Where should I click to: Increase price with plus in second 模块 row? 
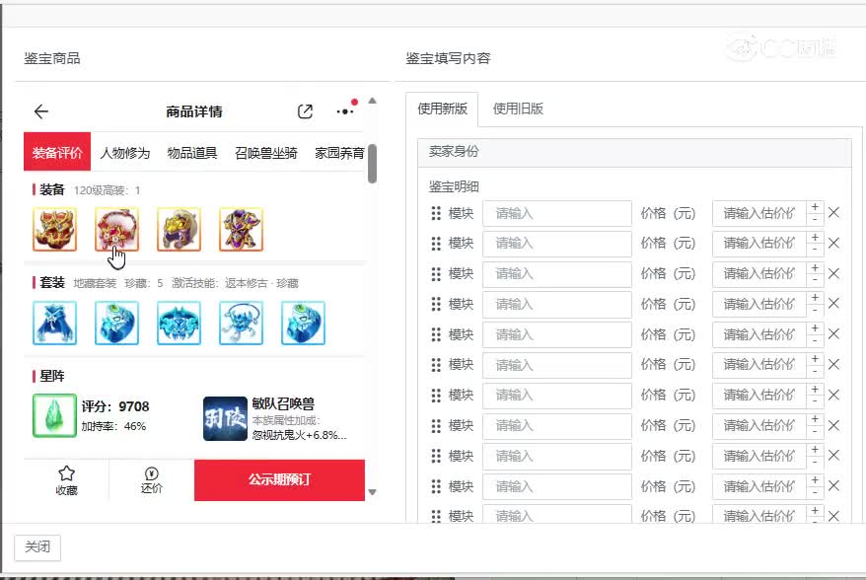(x=815, y=238)
